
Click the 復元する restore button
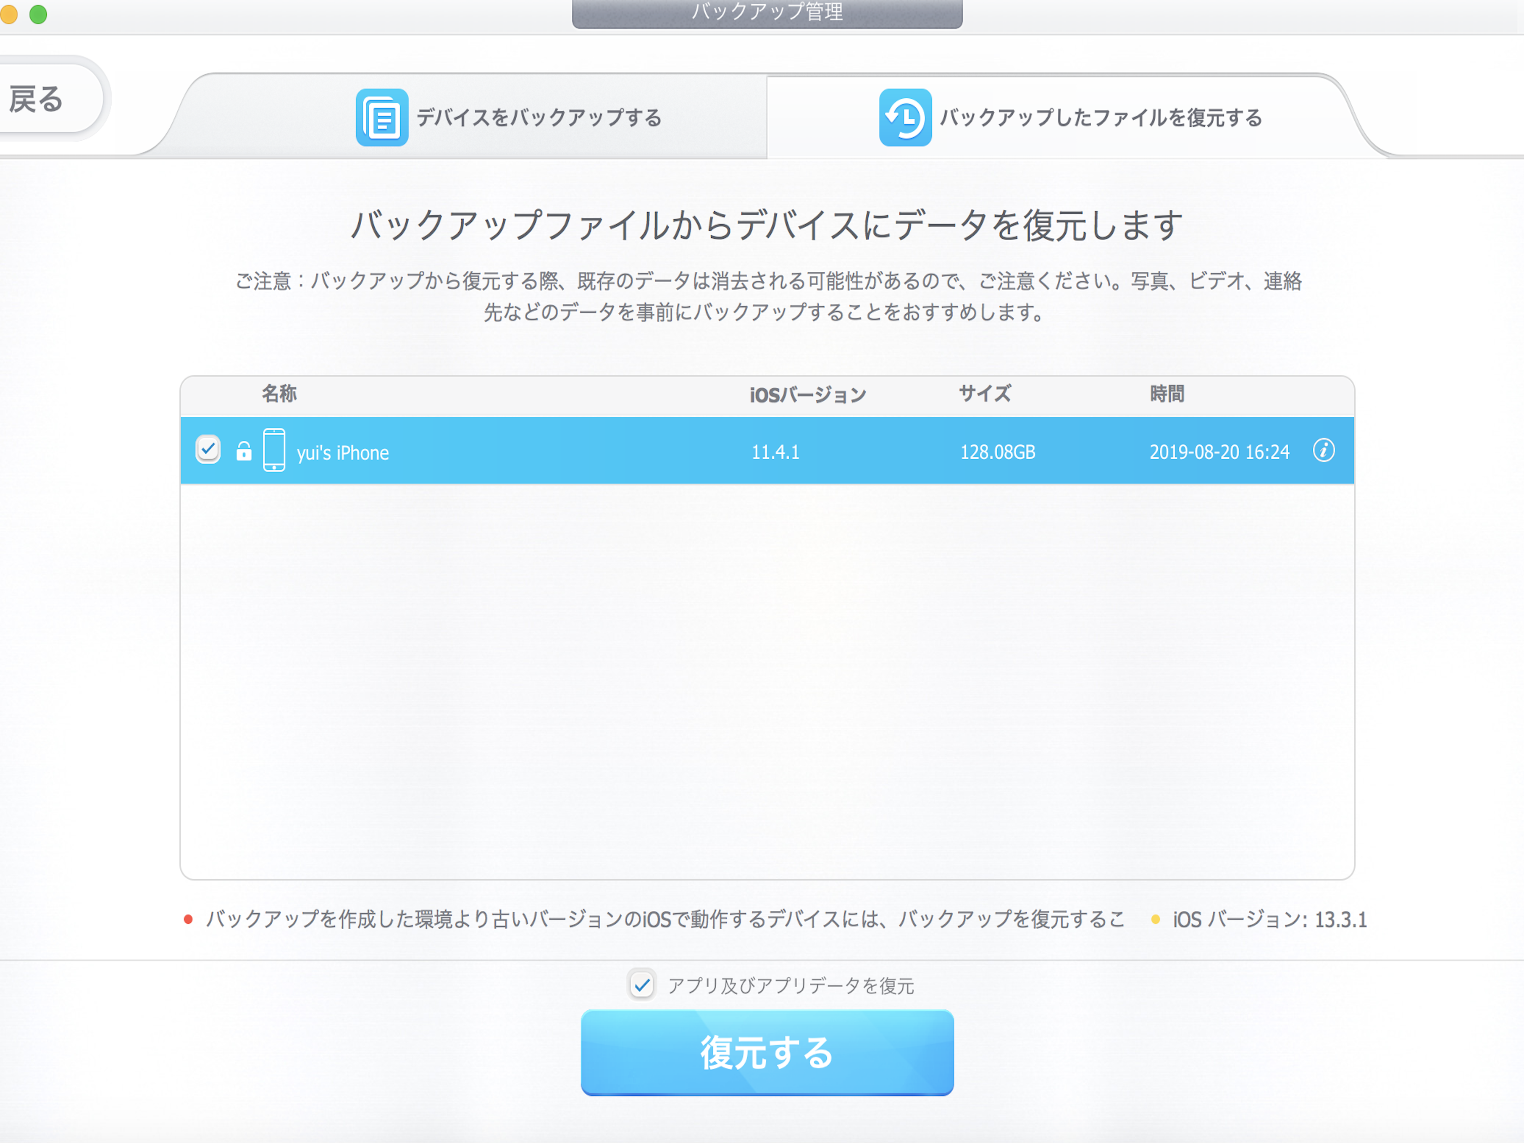pyautogui.click(x=767, y=1053)
